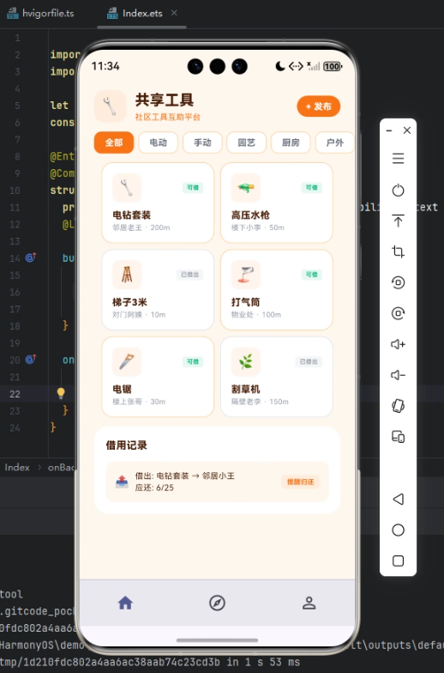Viewport: 444px width, 673px height.
Task: Tap the phone bottom gesture bar
Action: coord(218,640)
